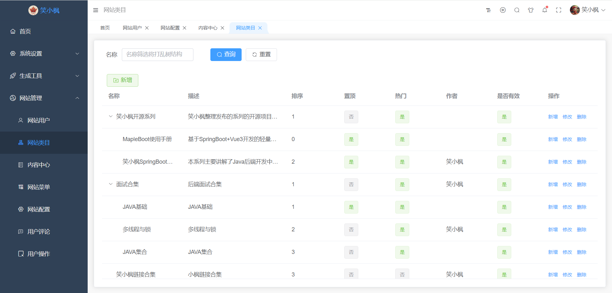Image resolution: width=612 pixels, height=293 pixels.
Task: Click 修改 for 笑小枫链接合集 row
Action: (567, 275)
